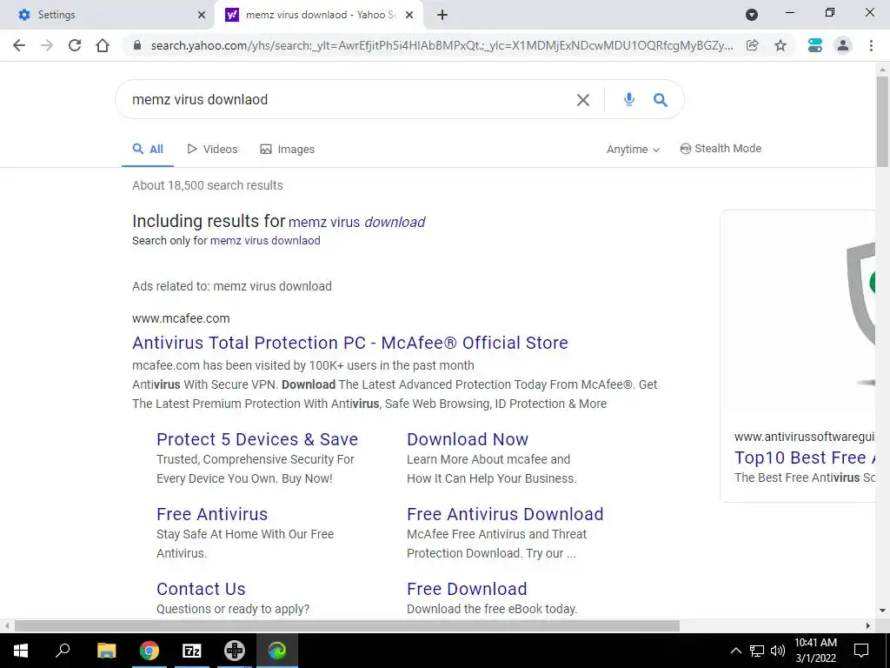
Task: Start voice search with microphone
Action: click(x=629, y=99)
